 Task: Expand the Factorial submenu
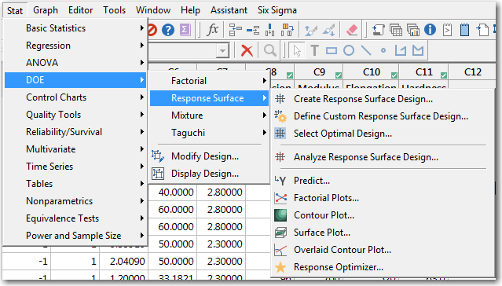[x=209, y=81]
